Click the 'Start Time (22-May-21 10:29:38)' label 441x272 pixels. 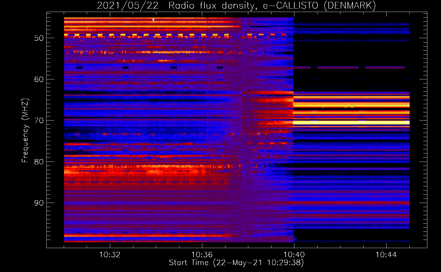click(x=236, y=263)
